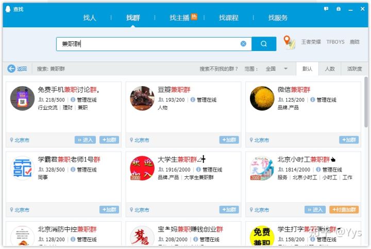Click 进入 on 免费手机兼职讨论群

85,140
